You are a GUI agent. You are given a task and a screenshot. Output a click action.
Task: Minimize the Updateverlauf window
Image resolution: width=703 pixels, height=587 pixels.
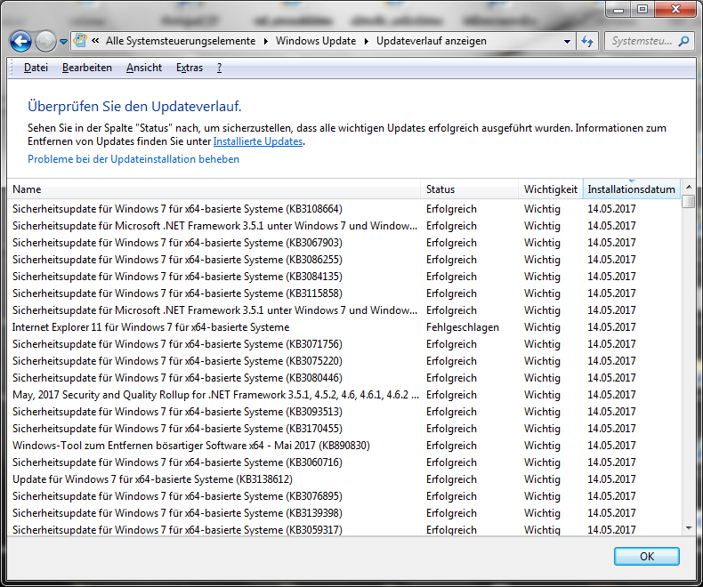[618, 9]
